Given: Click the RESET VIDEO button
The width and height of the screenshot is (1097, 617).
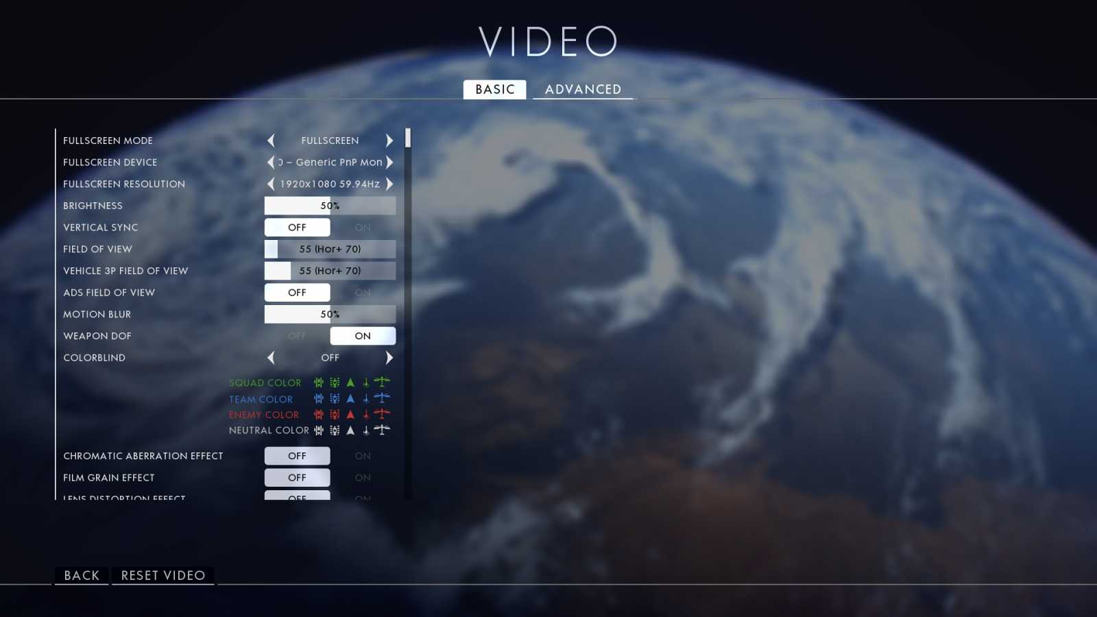Looking at the screenshot, I should (163, 576).
